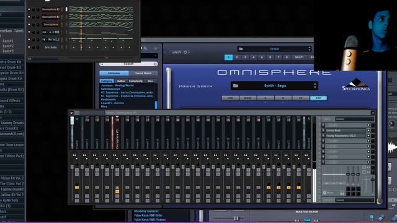Select the Attributes tab in Omnisphere browser
The width and height of the screenshot is (397, 223).
tap(114, 73)
